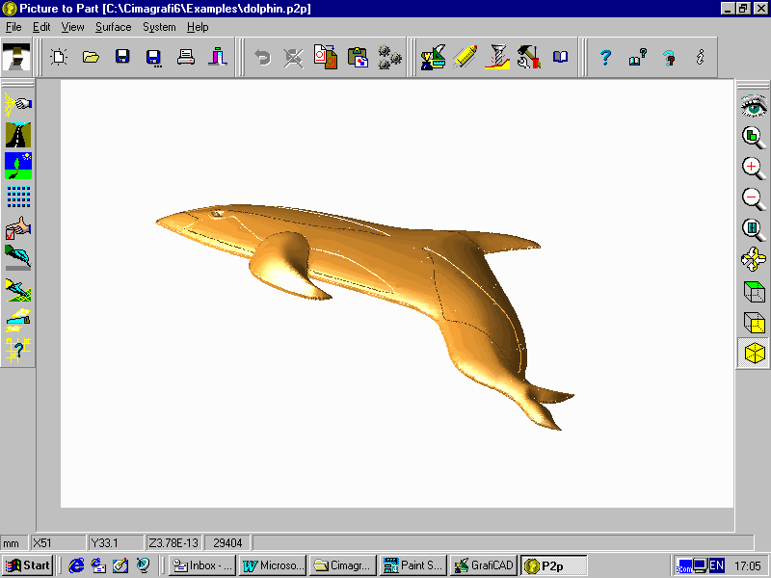The image size is (771, 578).
Task: Click the hand and web icon in left toolbar
Action: [x=18, y=104]
